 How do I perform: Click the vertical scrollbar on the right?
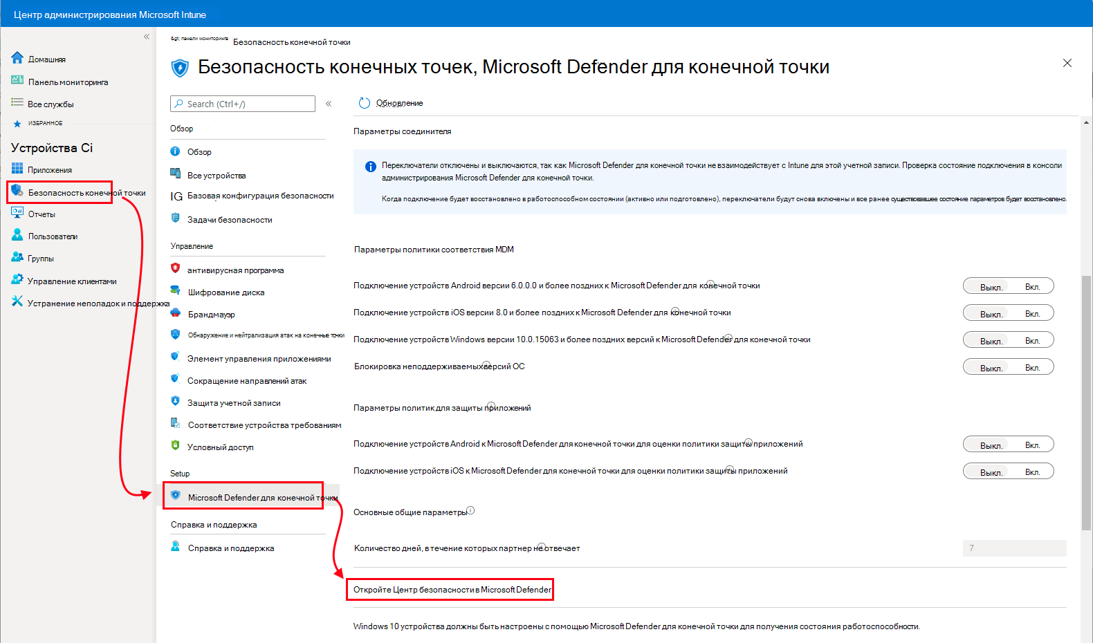(x=1086, y=403)
